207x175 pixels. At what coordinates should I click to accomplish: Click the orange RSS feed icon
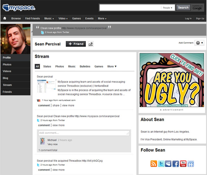154,164
